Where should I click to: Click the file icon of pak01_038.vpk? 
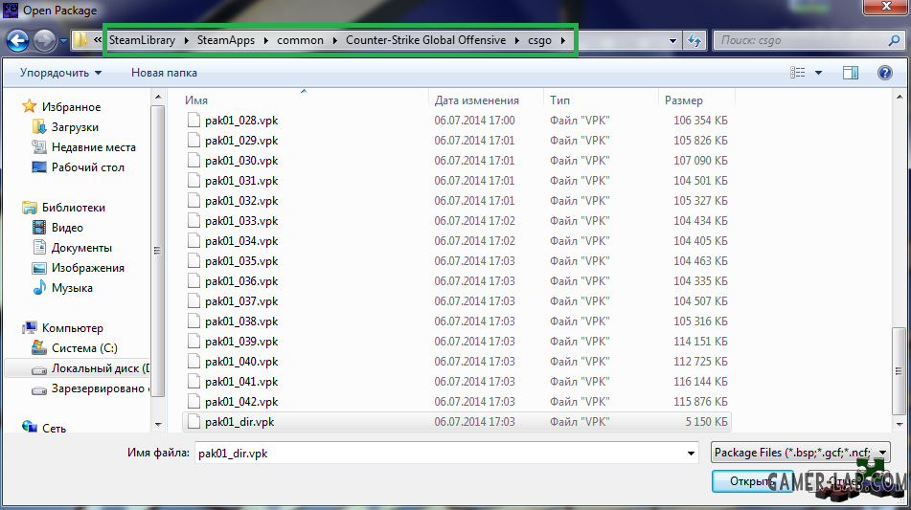(194, 321)
